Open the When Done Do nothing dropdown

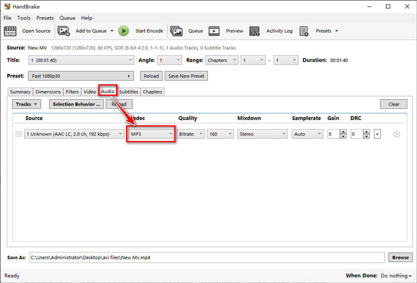tap(396, 276)
